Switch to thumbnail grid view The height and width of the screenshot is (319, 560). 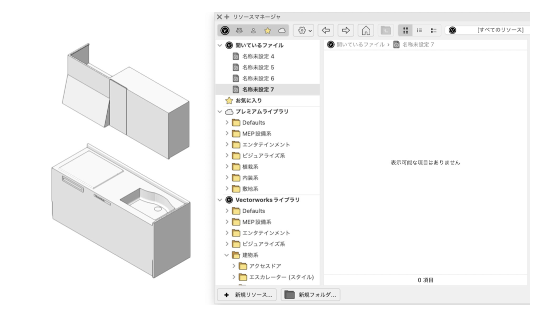coord(405,30)
